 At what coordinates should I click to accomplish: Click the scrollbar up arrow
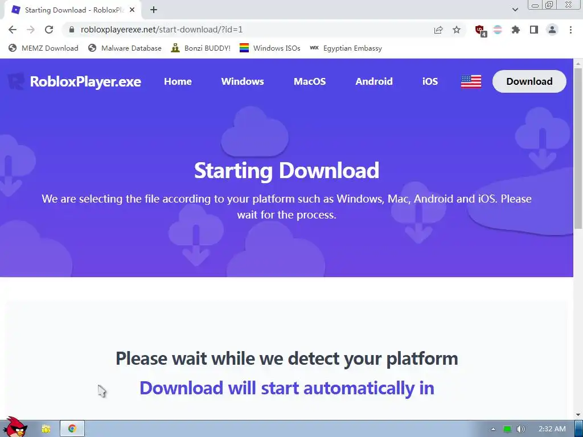[578, 64]
